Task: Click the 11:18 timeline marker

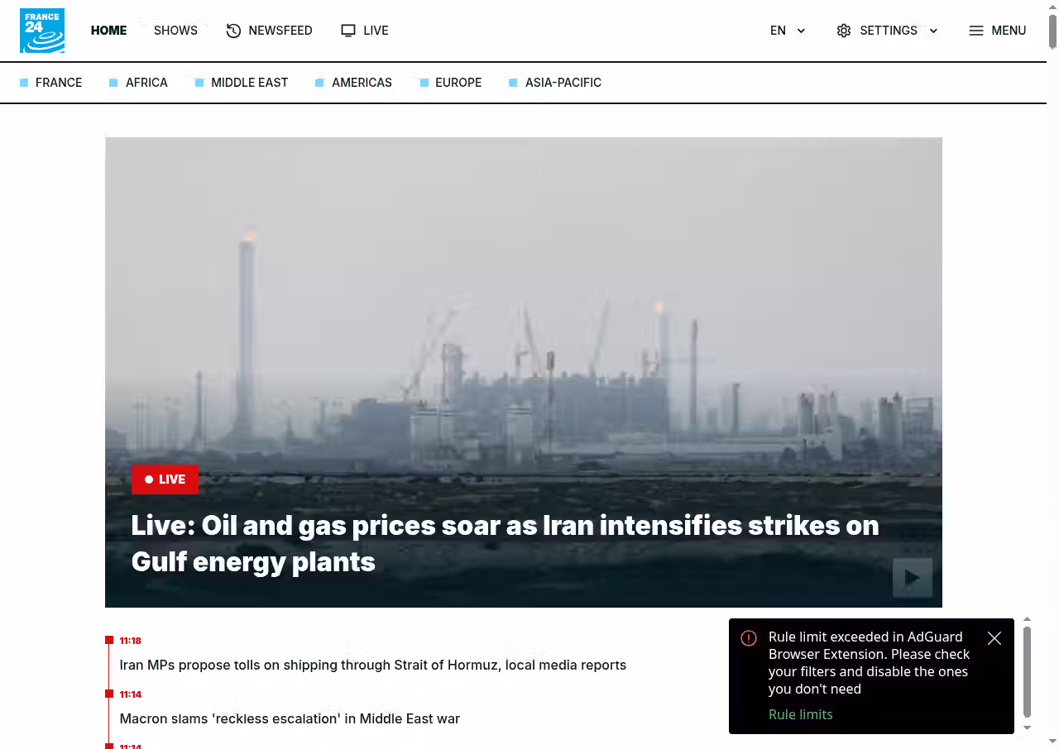Action: 109,640
